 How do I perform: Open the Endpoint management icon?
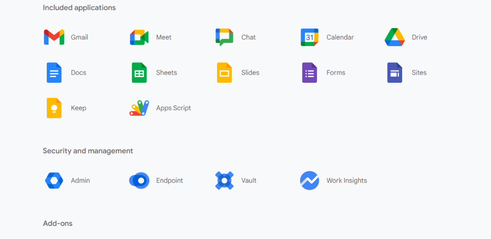click(x=139, y=180)
